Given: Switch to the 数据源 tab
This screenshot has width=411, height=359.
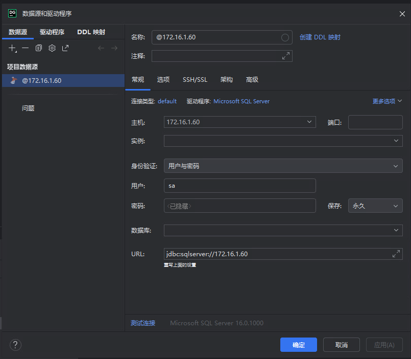Looking at the screenshot, I should click(x=18, y=32).
